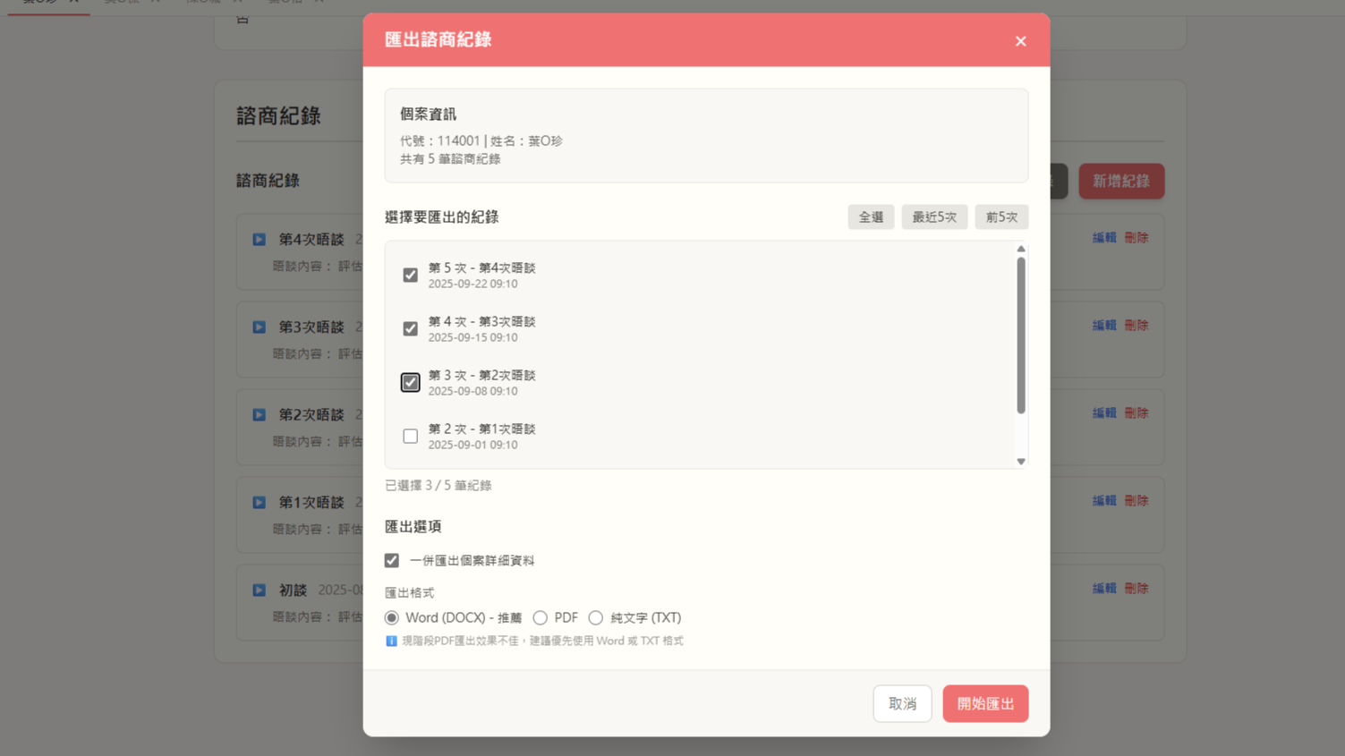
Task: Check the 第 2 次 - 第1次晤談 record
Action: tap(410, 436)
